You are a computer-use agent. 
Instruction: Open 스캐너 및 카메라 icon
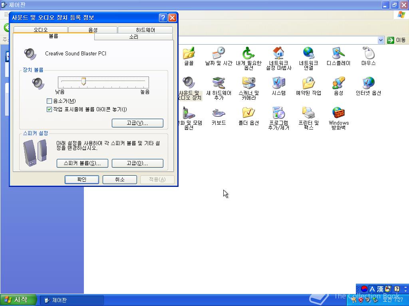click(248, 88)
